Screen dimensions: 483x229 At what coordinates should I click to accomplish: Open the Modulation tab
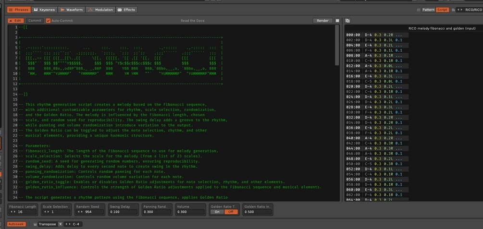click(100, 10)
